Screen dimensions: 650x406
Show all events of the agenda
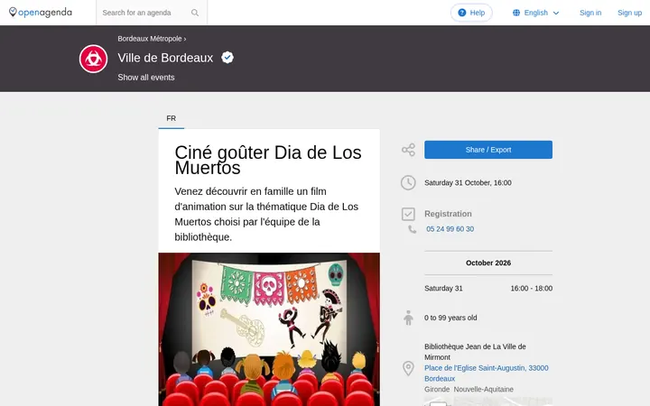coord(146,78)
